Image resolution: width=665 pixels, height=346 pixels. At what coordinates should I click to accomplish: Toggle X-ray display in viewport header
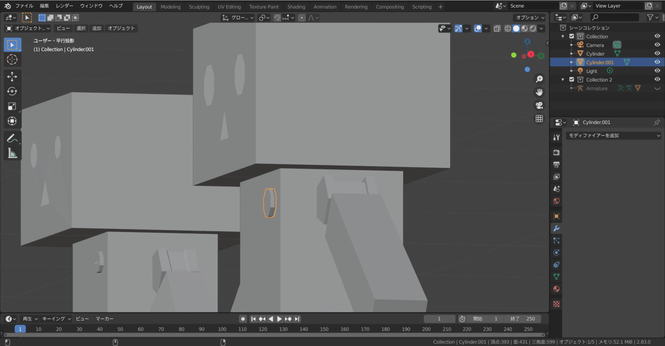point(497,28)
